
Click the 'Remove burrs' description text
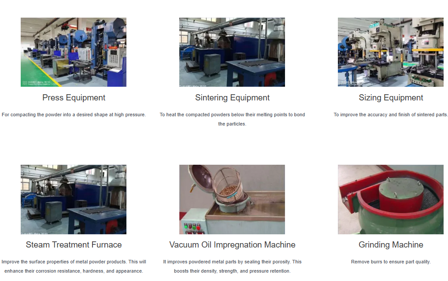(391, 262)
